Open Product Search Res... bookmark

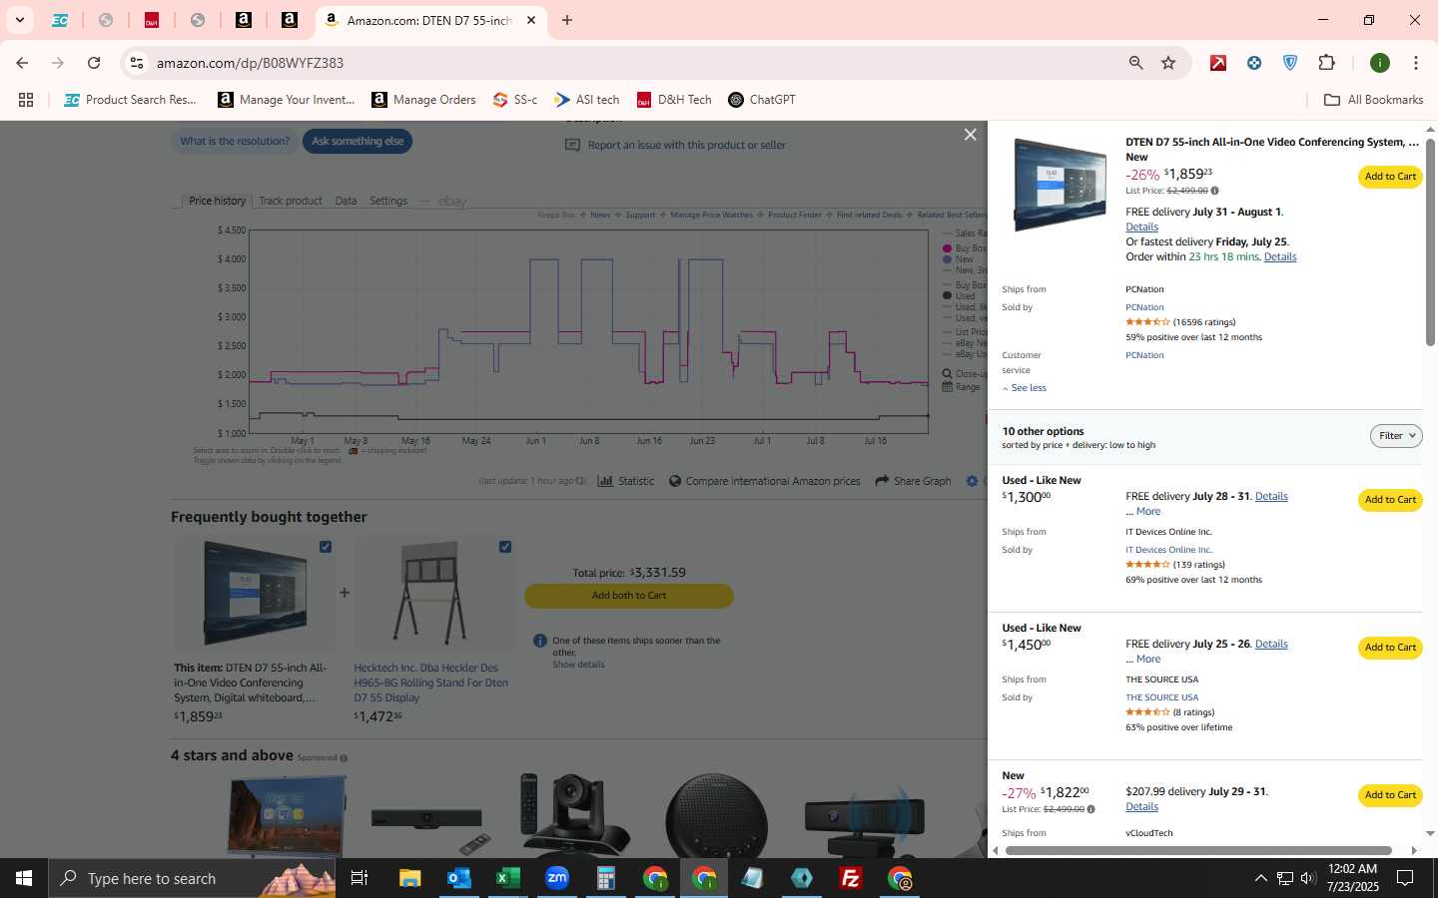click(130, 100)
